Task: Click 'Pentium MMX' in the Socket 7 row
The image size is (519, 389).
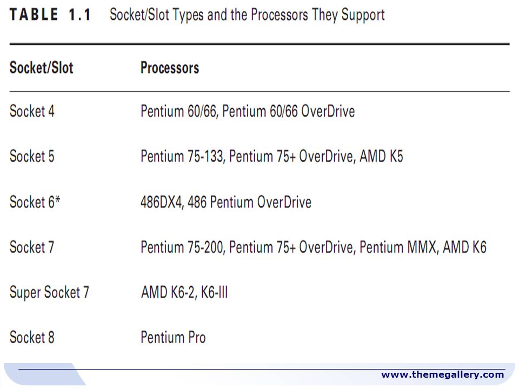Action: click(398, 247)
